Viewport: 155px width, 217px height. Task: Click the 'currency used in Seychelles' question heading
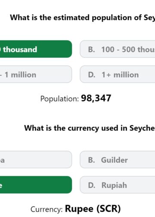click(90, 128)
